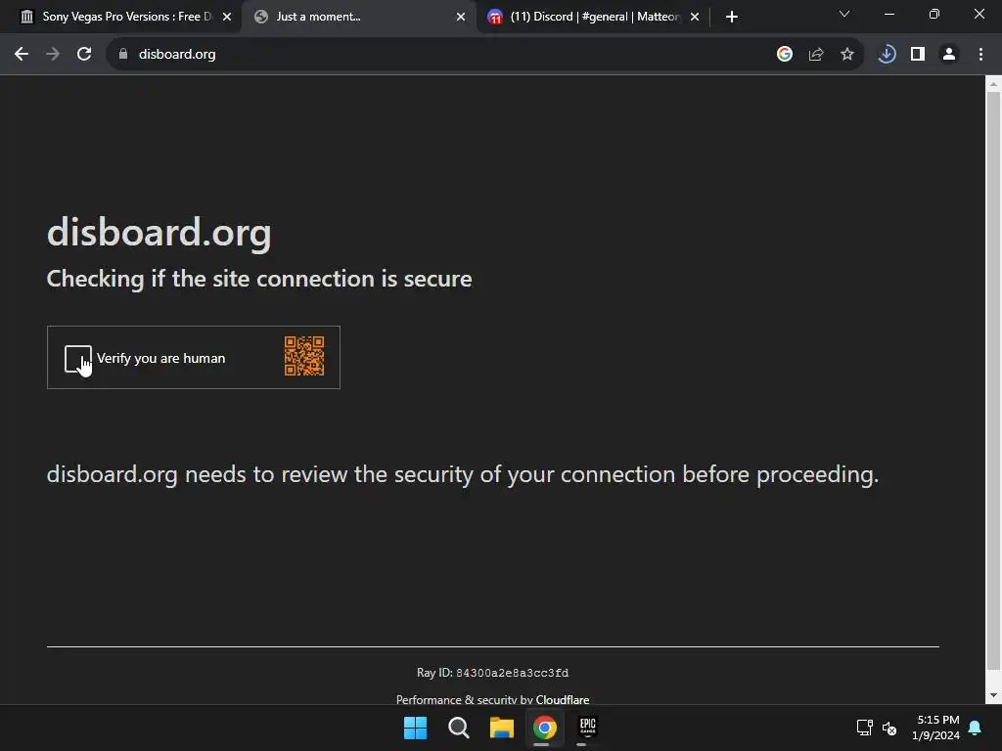View site information via the lock icon

[x=123, y=55]
